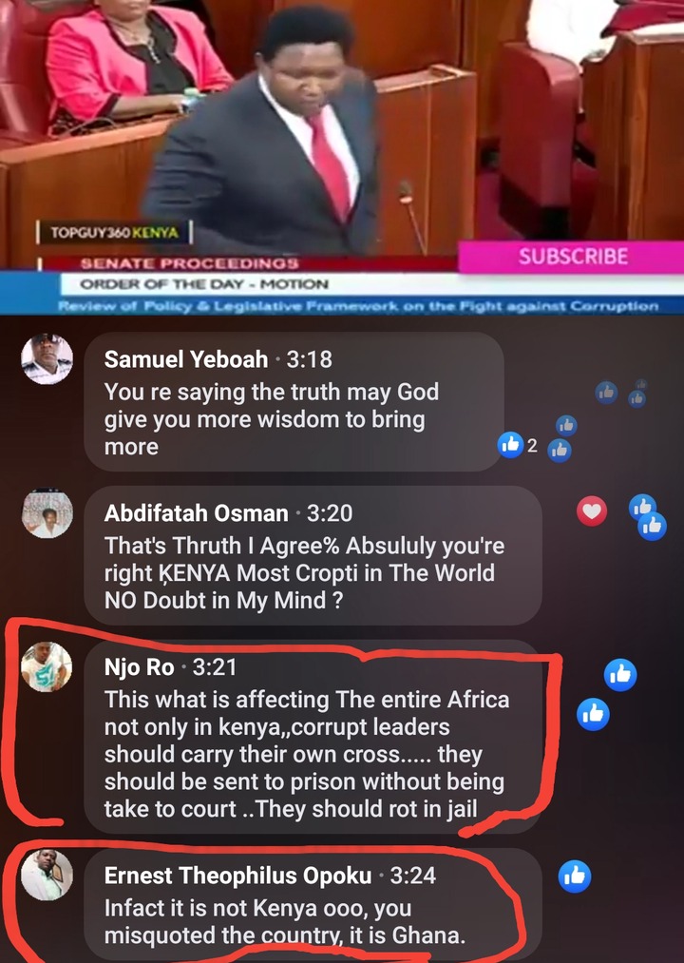Tap thumbs-up beside Ernest Theophilus Opoku's comment

point(575,876)
